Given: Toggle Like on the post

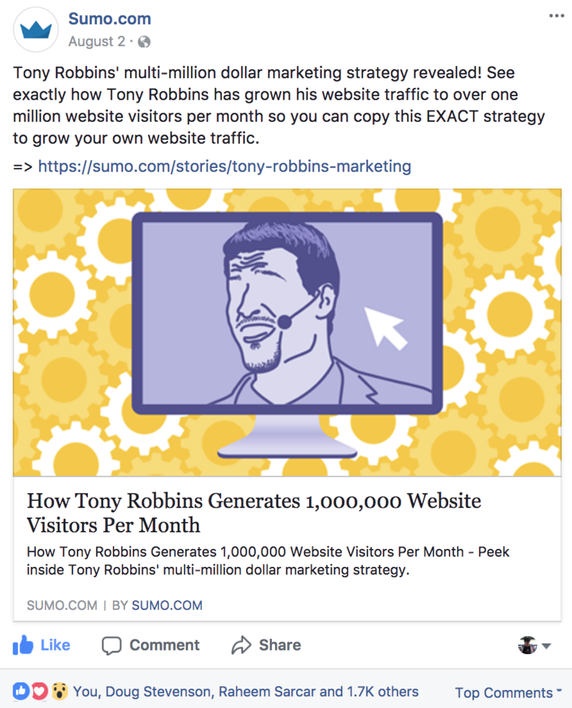Looking at the screenshot, I should [41, 645].
